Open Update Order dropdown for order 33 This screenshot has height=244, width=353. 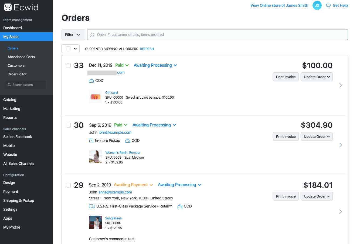pos(317,77)
